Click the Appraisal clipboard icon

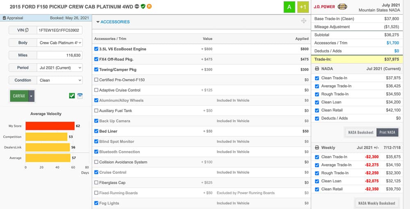(x=4, y=18)
